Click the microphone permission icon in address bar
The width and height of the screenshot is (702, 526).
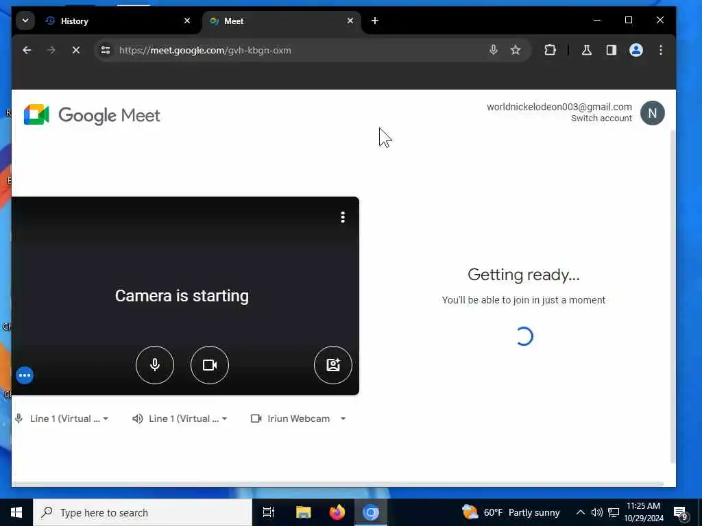494,50
